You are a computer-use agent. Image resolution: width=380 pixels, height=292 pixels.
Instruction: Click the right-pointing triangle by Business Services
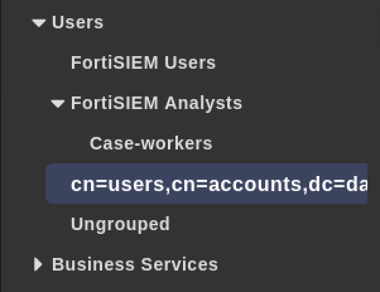(39, 264)
